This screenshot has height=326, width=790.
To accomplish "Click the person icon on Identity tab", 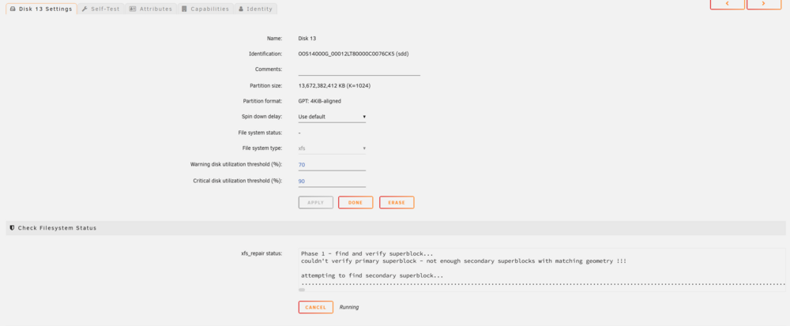I will coord(241,9).
